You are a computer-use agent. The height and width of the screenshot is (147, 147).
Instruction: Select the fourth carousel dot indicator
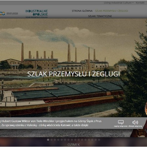(x=58, y=140)
